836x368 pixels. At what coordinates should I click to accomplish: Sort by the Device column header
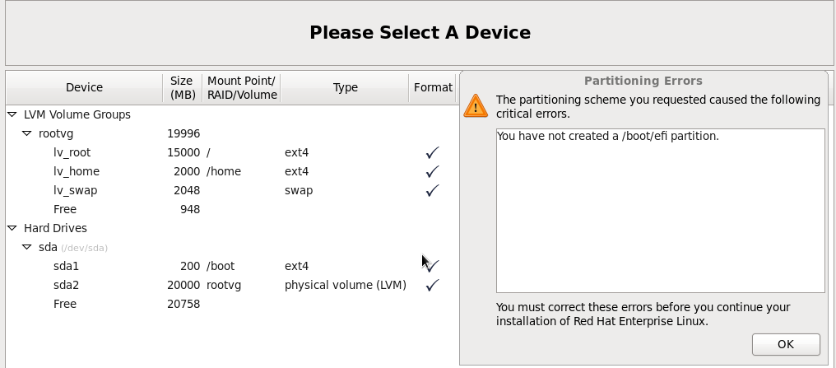click(84, 87)
